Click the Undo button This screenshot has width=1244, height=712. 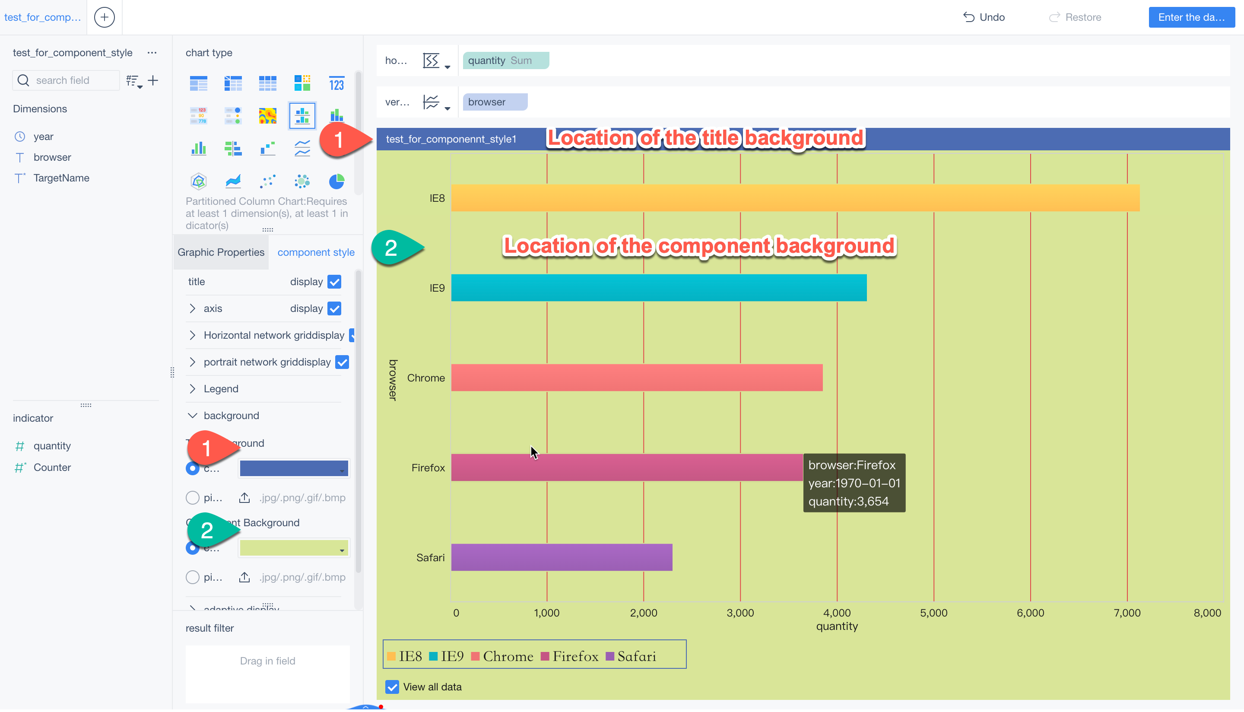tap(984, 17)
